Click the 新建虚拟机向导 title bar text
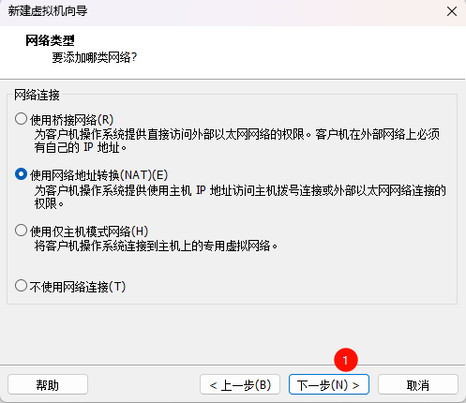 tap(48, 11)
